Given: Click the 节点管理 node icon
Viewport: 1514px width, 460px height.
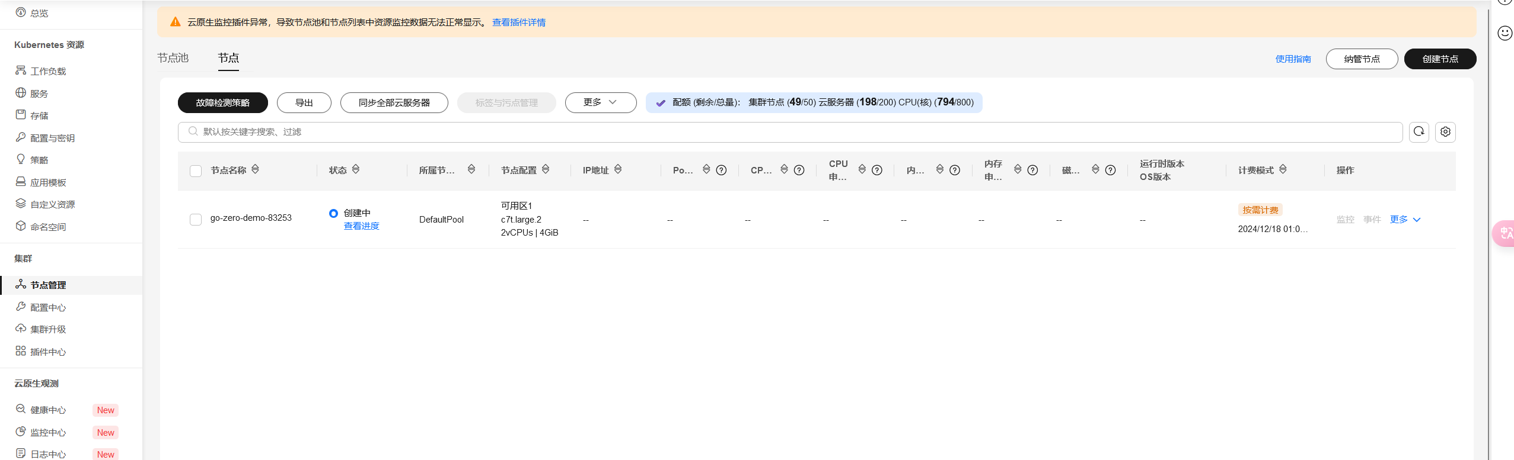Looking at the screenshot, I should pyautogui.click(x=21, y=284).
